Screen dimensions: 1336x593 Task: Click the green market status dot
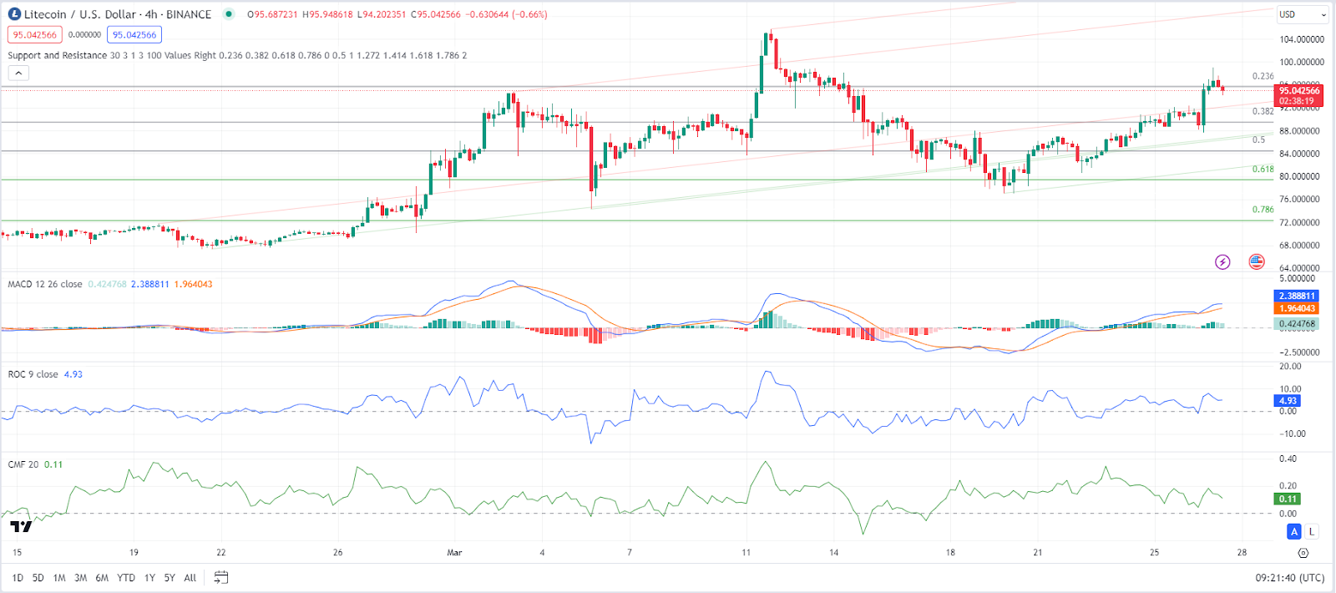coord(229,14)
